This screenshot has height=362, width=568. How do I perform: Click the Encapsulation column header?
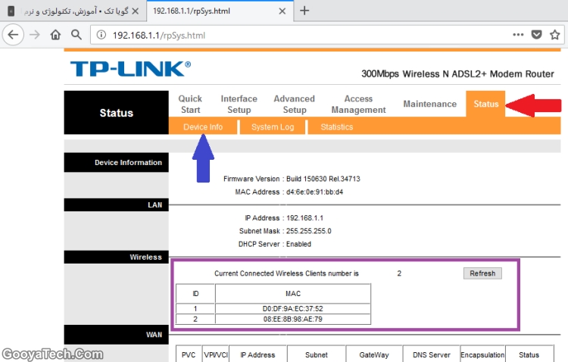point(482,354)
